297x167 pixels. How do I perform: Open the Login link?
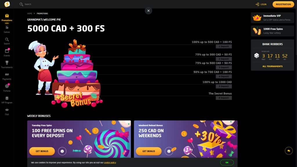click(261, 4)
